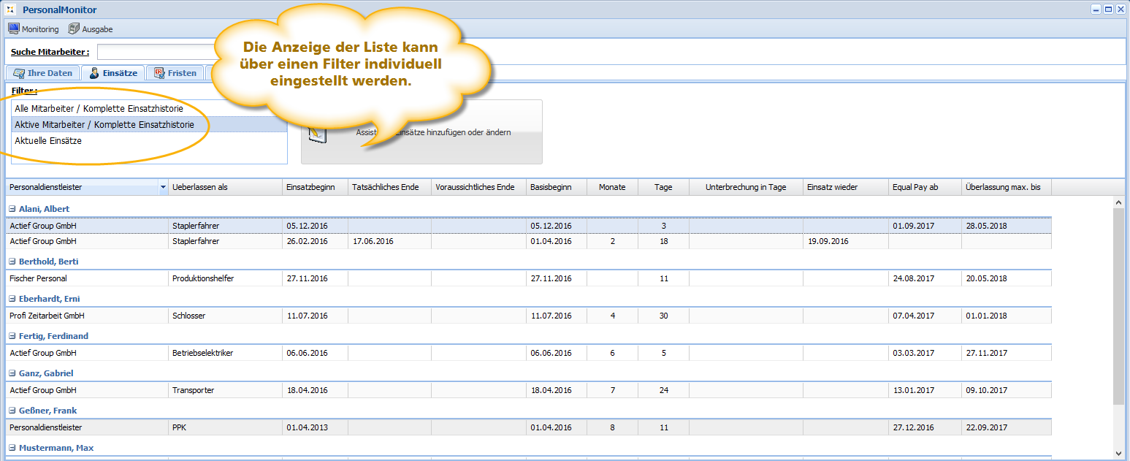Click the PersonalMonitor app icon in title bar
This screenshot has height=461, width=1130.
tap(10, 9)
